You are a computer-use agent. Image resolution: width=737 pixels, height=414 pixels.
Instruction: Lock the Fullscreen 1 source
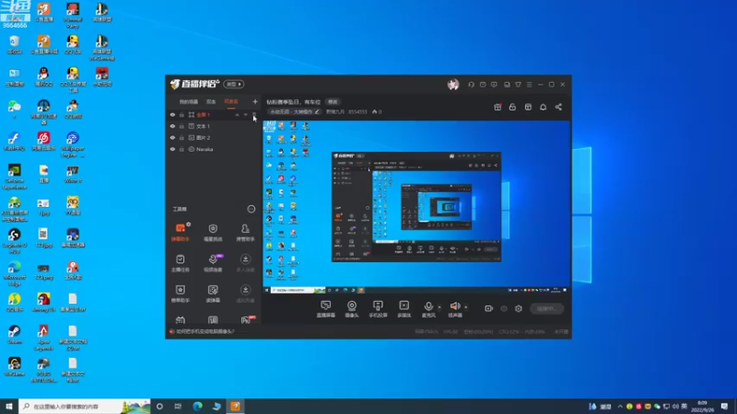pyautogui.click(x=181, y=114)
